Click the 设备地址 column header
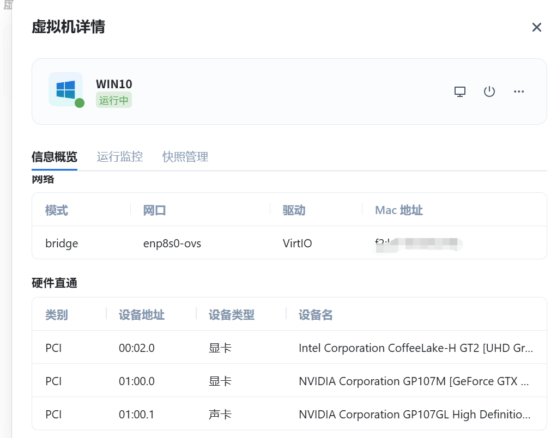The image size is (557, 438). pos(141,315)
